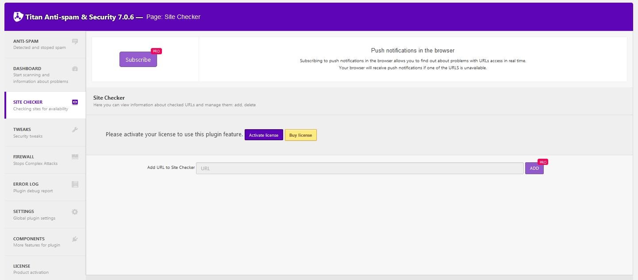Open the Error Log page

click(45, 187)
